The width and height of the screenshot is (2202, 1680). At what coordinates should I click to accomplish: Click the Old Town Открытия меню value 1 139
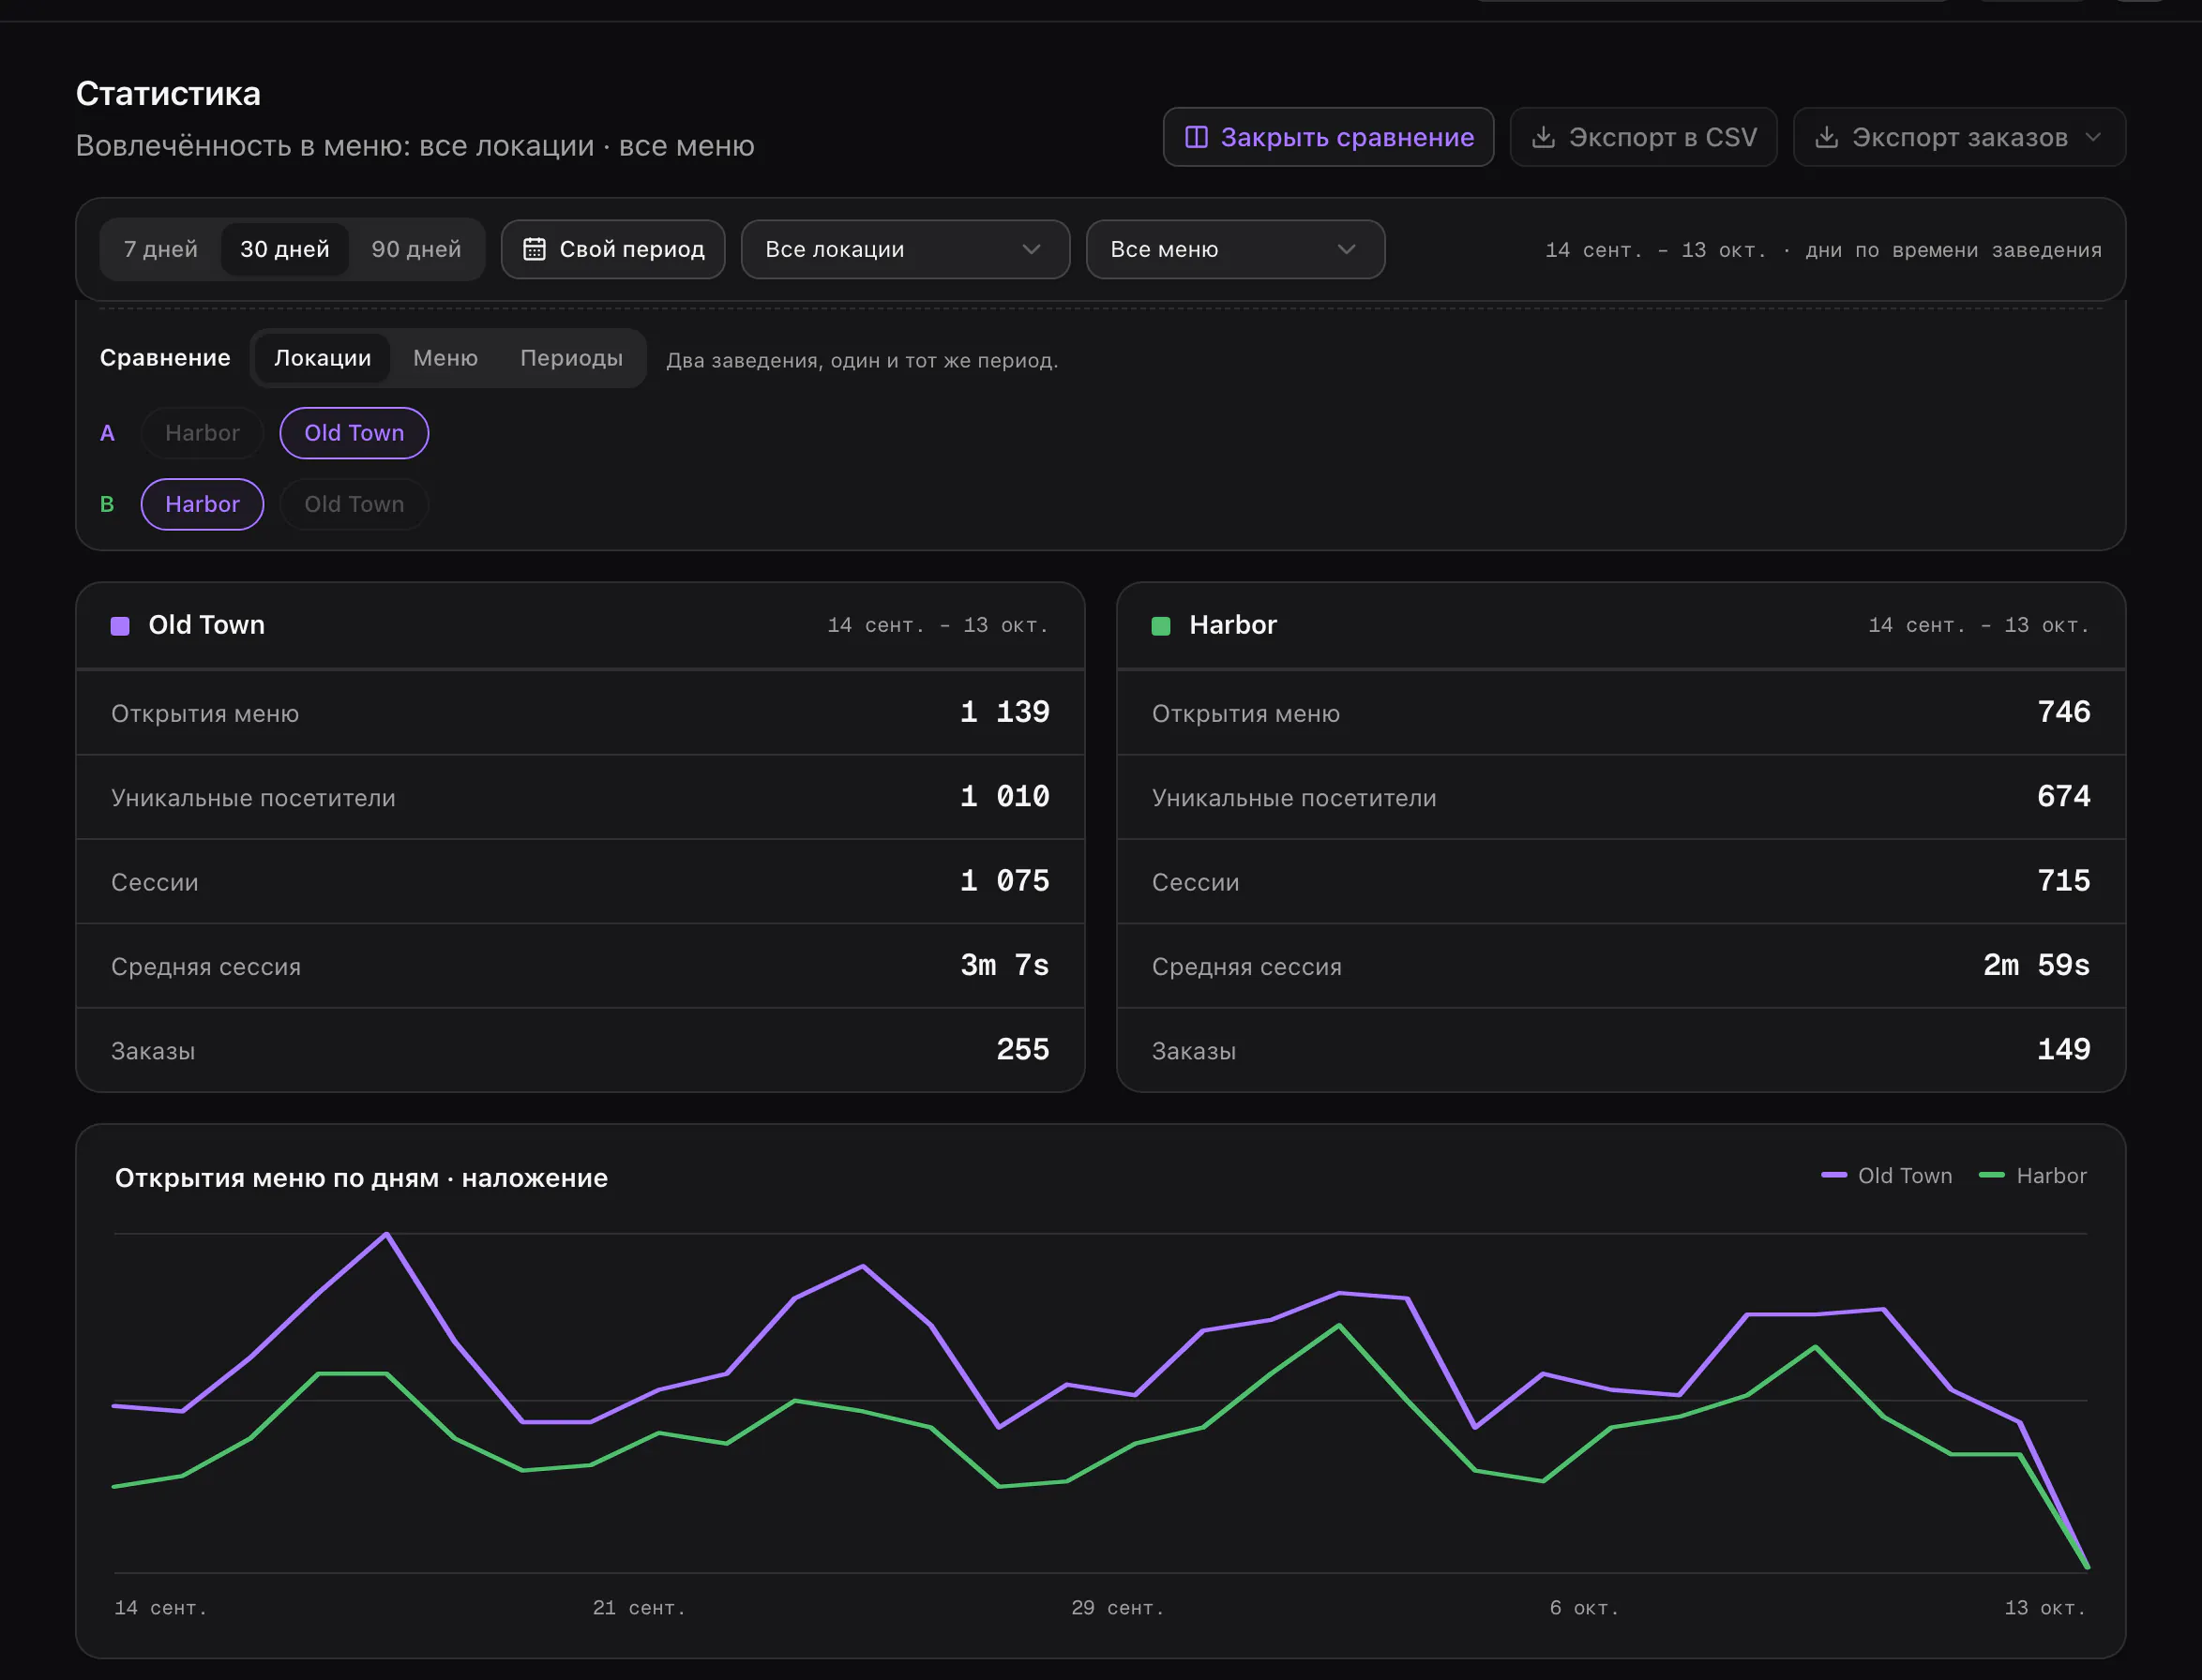[1004, 712]
